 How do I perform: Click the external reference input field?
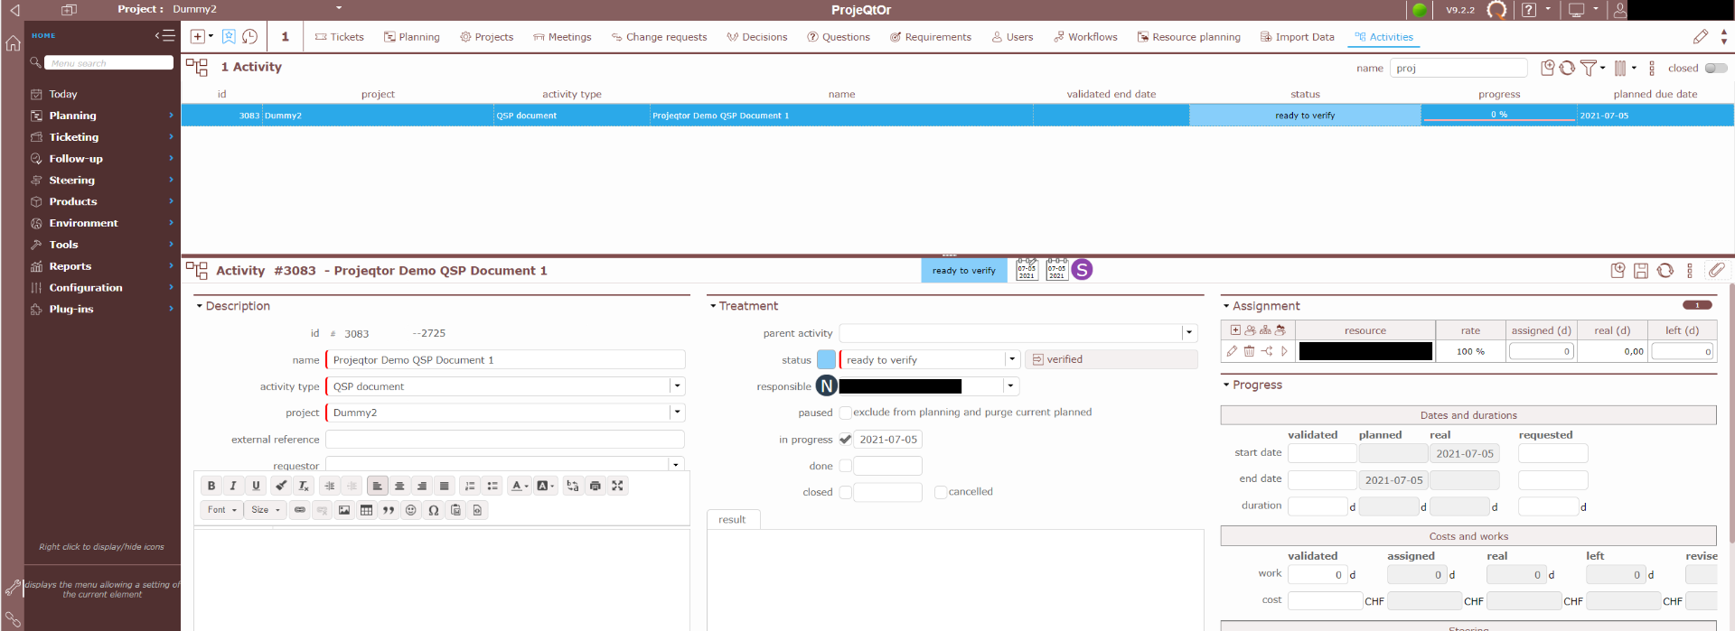[x=504, y=440]
